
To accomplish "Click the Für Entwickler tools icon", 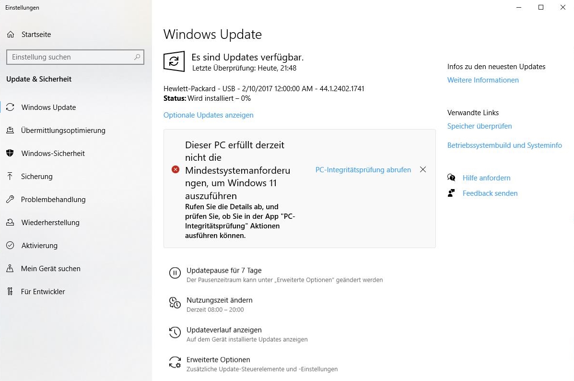I will tap(10, 292).
